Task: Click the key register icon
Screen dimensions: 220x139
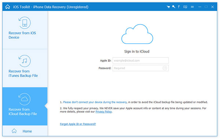Action: point(173,7)
